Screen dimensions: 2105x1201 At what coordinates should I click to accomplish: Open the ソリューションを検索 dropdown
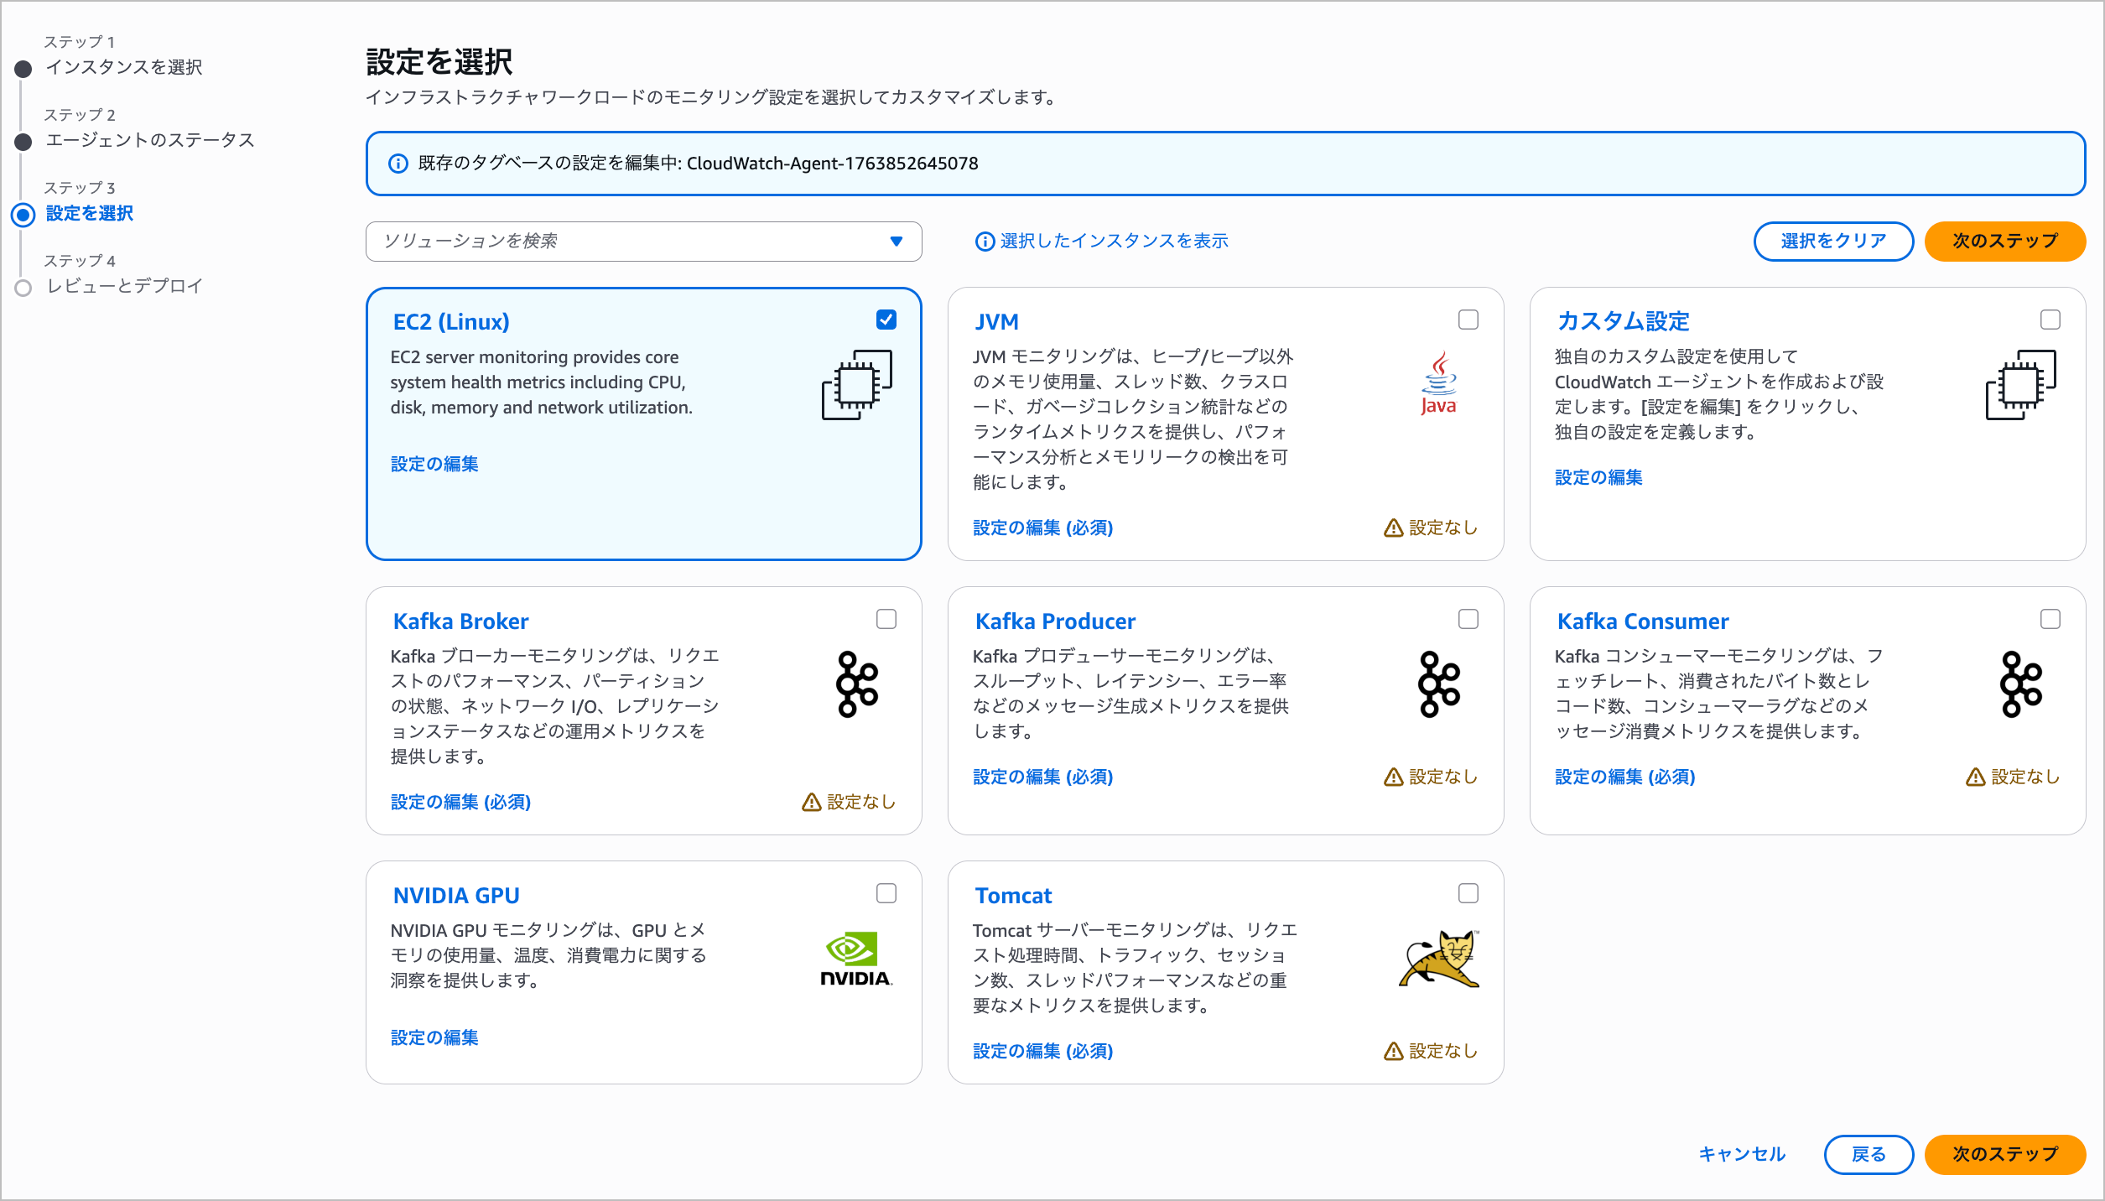click(x=897, y=242)
